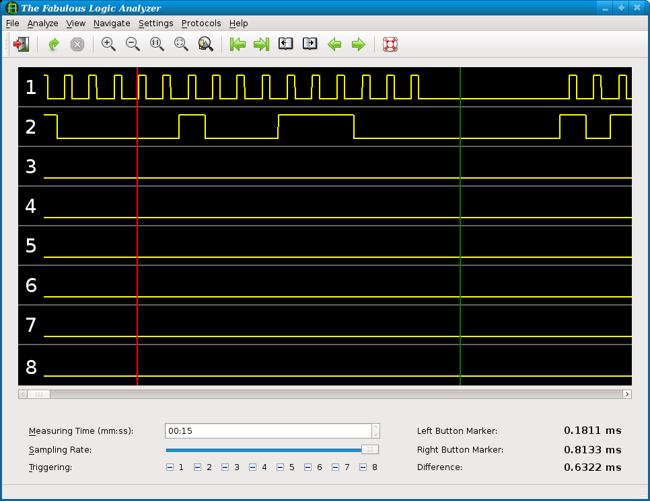
Task: Open the Protocols menu
Action: coord(201,24)
